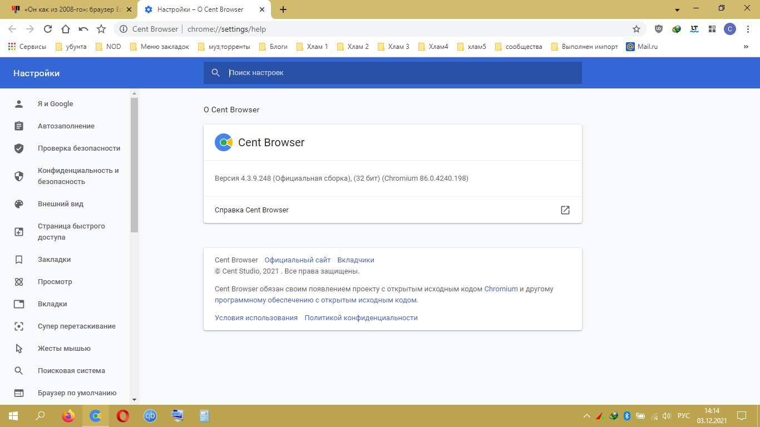Open the Сервисы apps shortcut
This screenshot has width=760, height=427.
click(27, 47)
